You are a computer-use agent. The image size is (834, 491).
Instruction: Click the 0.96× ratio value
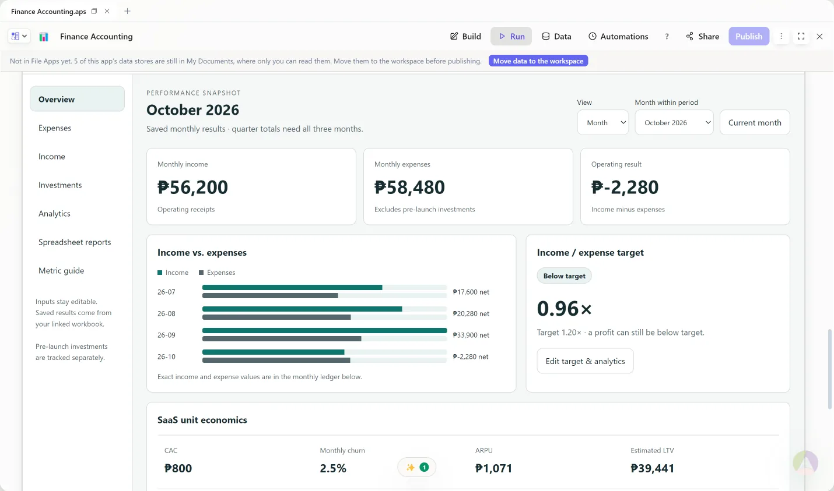tap(565, 309)
